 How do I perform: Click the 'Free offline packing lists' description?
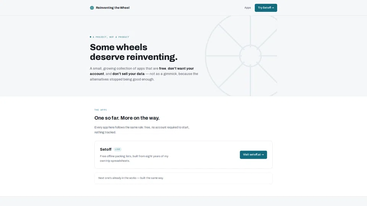(134, 158)
